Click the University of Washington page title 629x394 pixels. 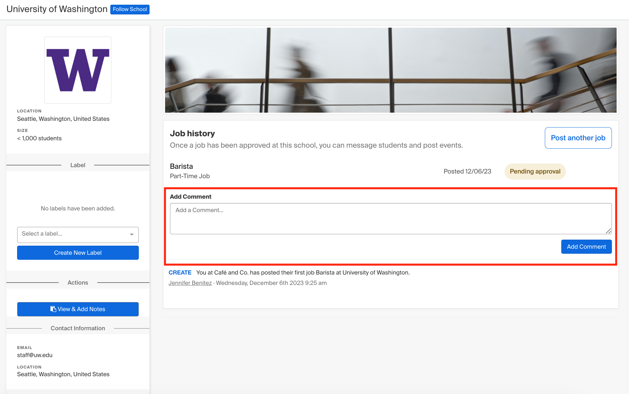coord(57,9)
